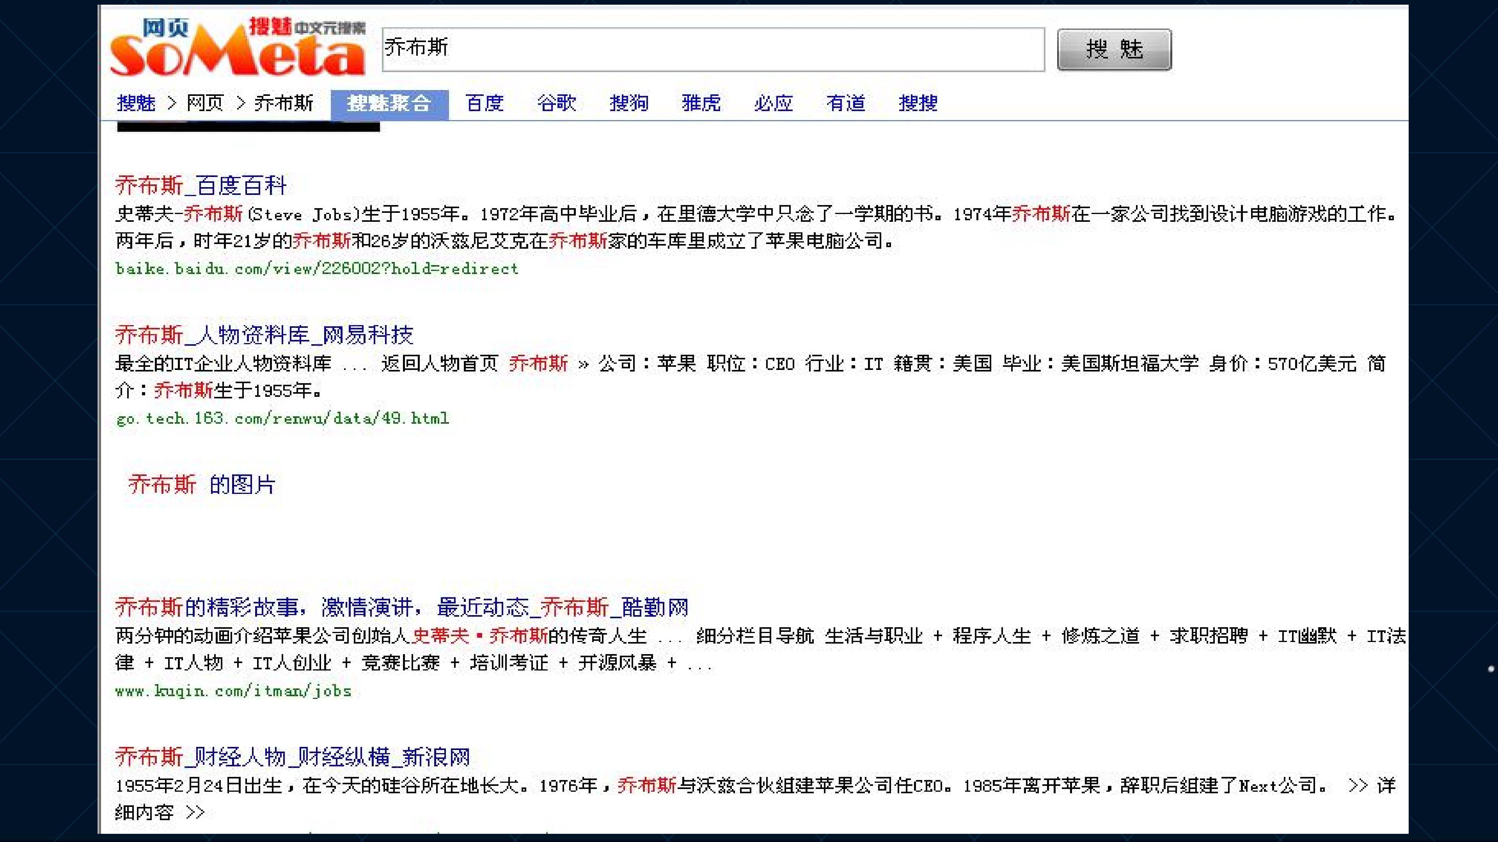Click the 搜魅 search button
The image size is (1498, 842).
coord(1114,50)
